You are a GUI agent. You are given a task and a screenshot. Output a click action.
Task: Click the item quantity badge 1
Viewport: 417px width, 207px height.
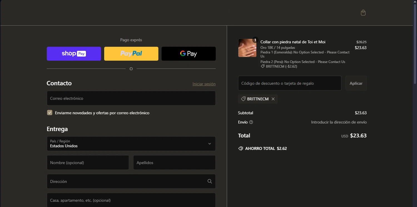(x=255, y=40)
